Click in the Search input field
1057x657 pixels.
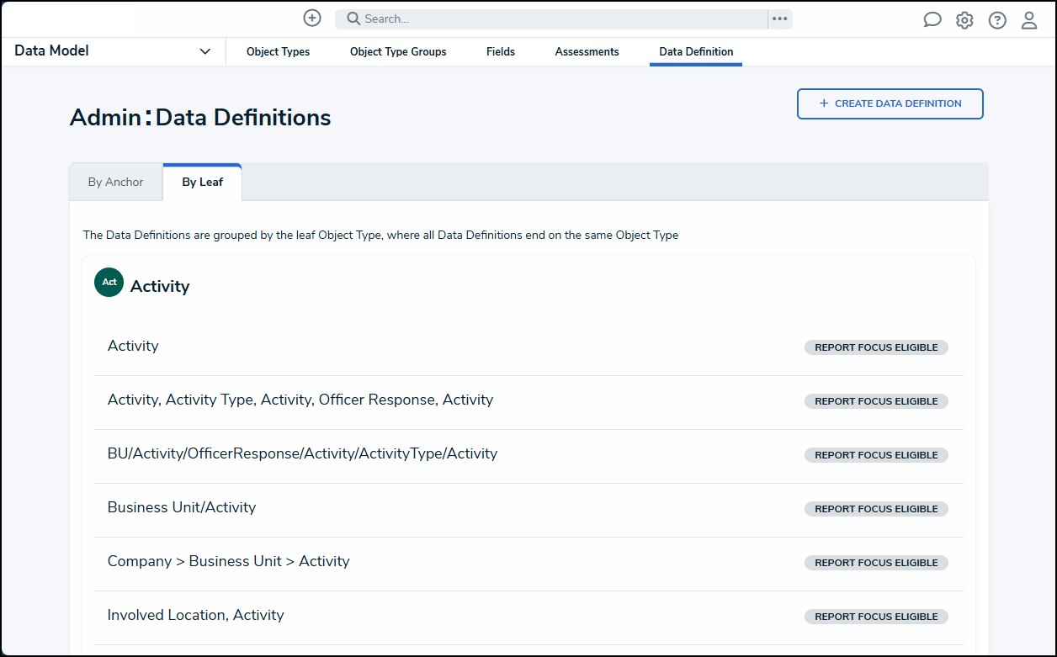555,19
